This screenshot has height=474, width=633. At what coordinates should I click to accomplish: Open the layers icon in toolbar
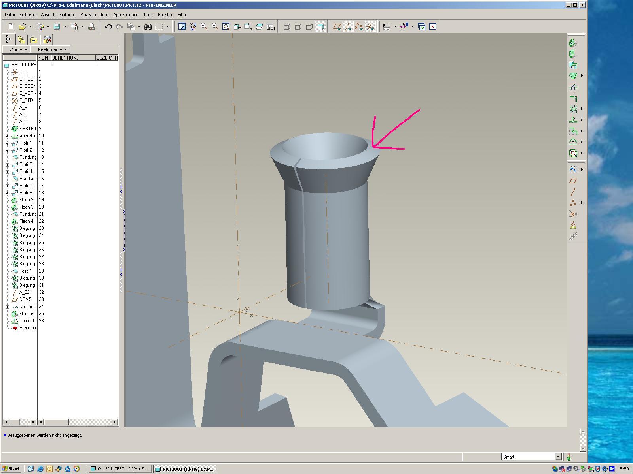[260, 26]
